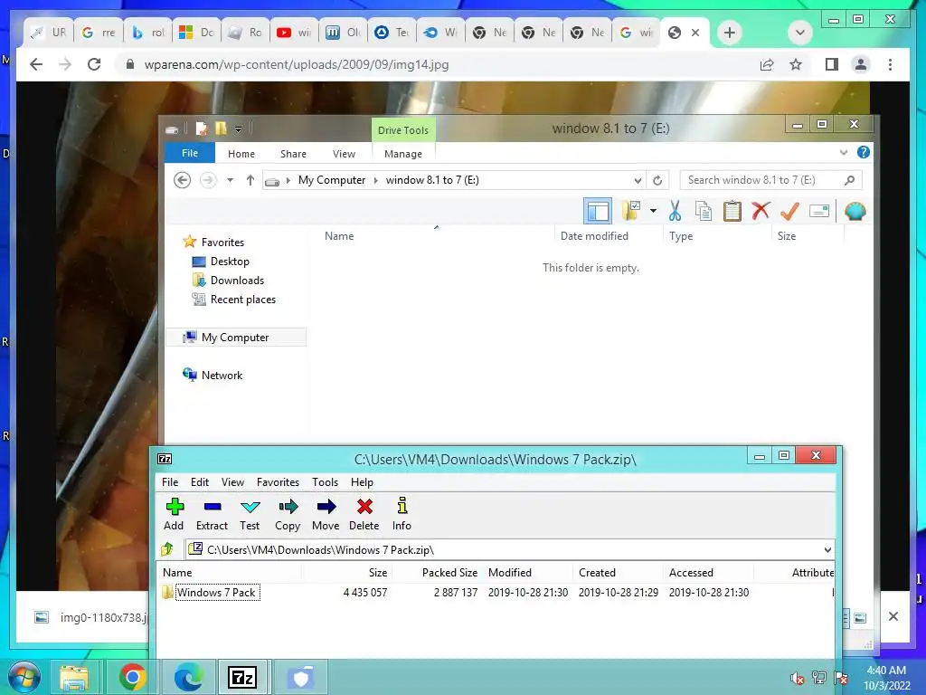Run Test on the archive in 7-Zip

250,514
